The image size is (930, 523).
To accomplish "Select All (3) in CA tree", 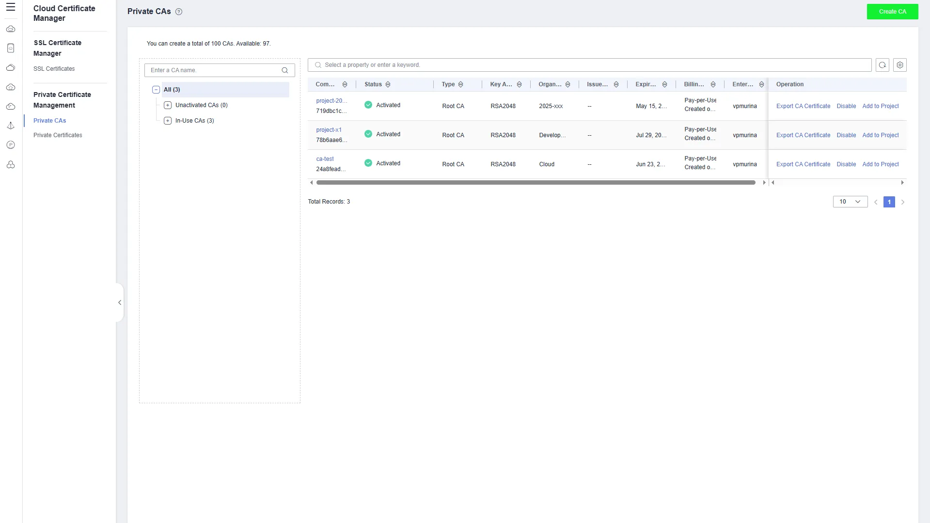I will point(172,90).
